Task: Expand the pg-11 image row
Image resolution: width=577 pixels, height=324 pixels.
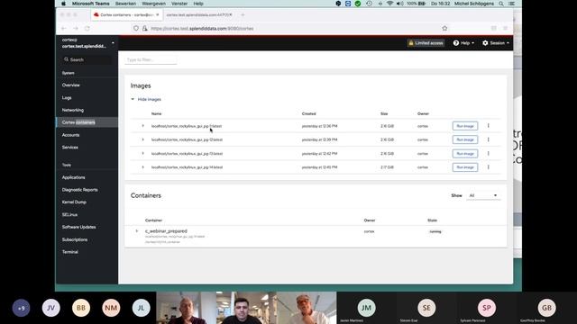Action: click(142, 126)
